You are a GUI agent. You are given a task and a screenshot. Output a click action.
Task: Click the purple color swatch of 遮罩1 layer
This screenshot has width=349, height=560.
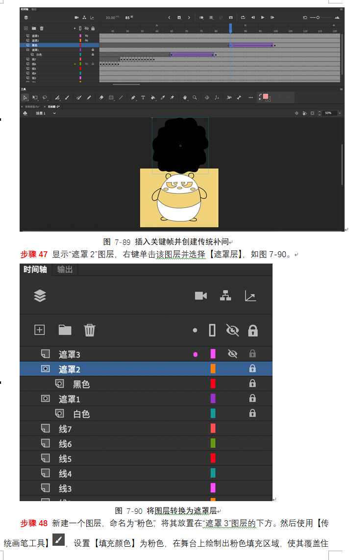coord(213,398)
